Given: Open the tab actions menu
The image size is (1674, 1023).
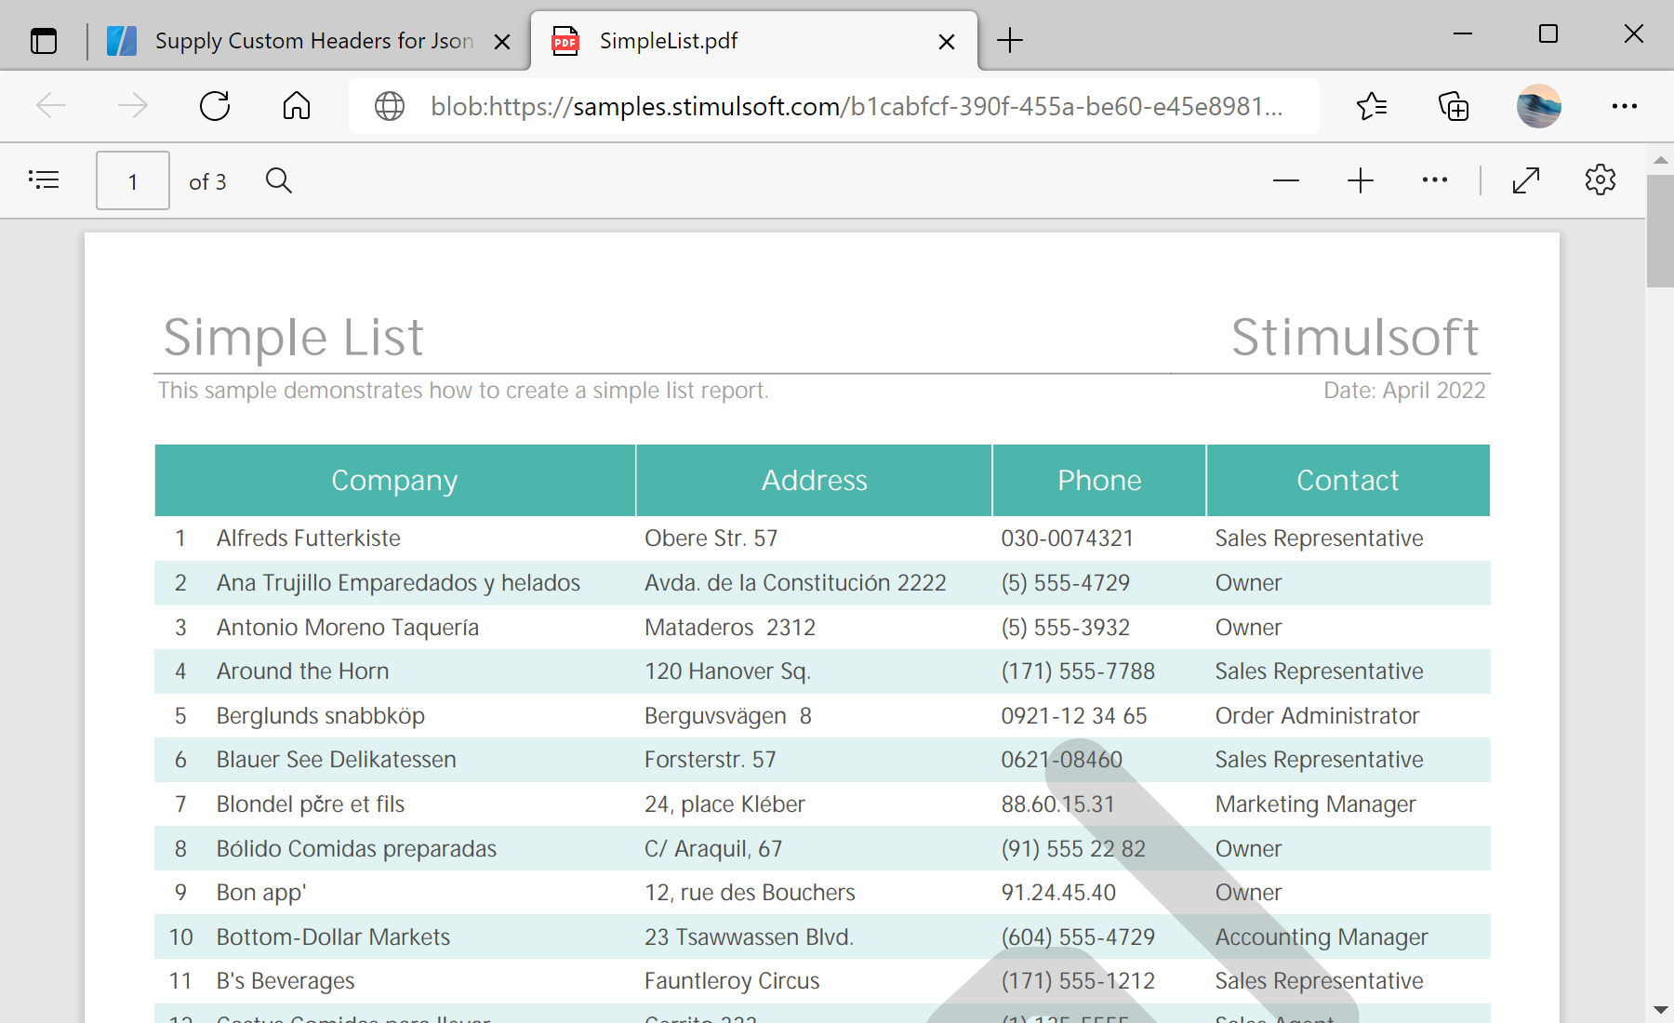Looking at the screenshot, I should coord(43,40).
